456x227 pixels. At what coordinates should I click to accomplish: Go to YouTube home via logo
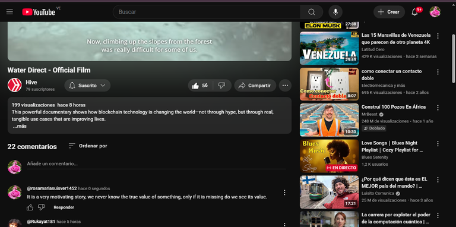click(x=39, y=12)
